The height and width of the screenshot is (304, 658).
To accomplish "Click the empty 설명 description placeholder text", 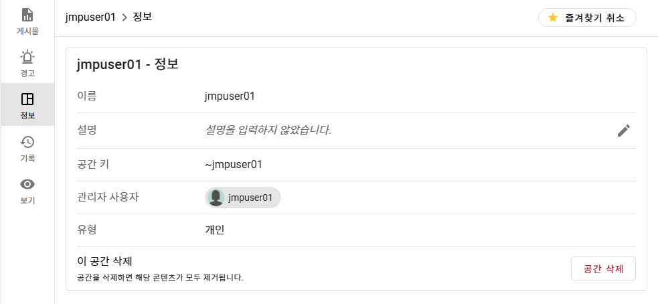I will (x=268, y=130).
